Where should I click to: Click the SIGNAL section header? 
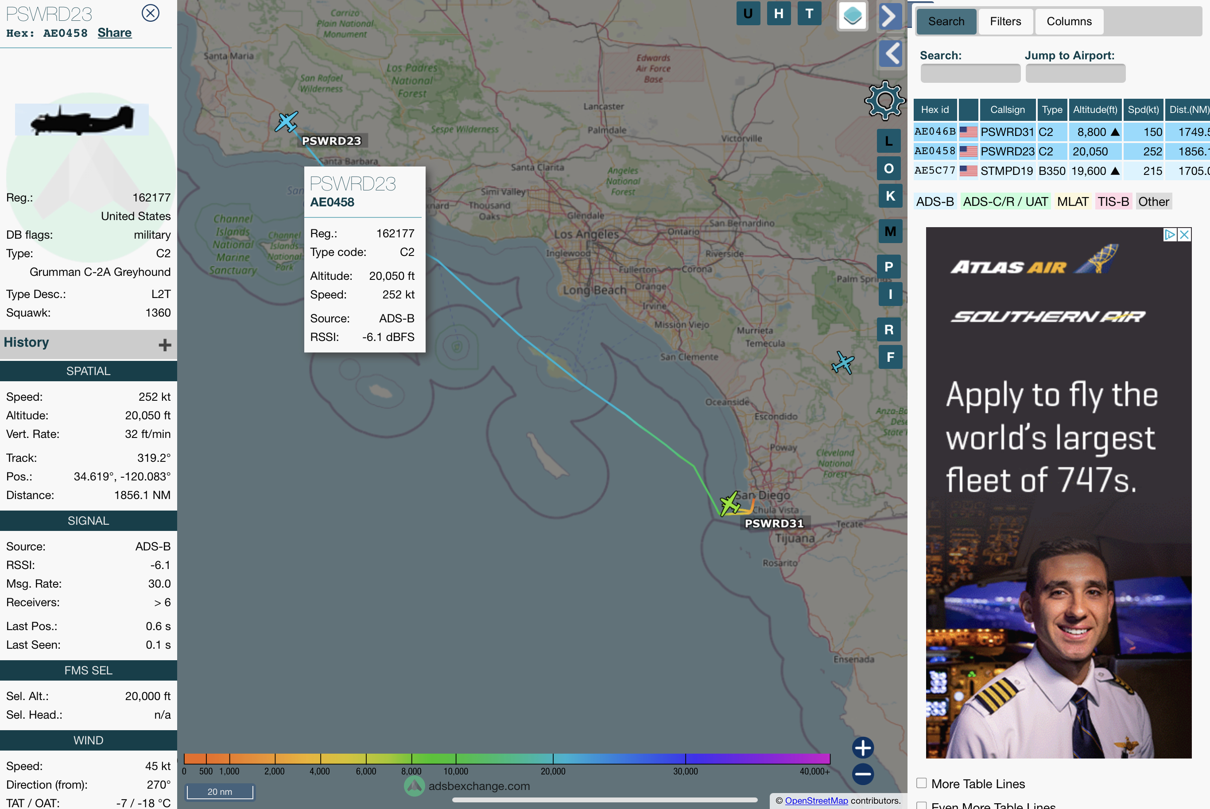[x=88, y=521]
